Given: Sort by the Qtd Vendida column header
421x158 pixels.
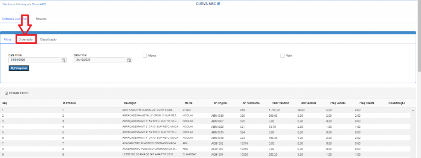Looking at the screenshot, I should tap(309, 103).
